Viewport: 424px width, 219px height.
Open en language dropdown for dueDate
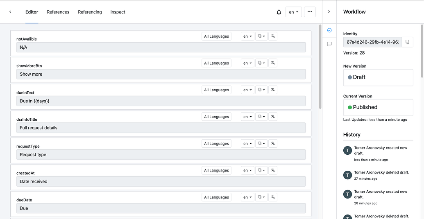click(247, 197)
